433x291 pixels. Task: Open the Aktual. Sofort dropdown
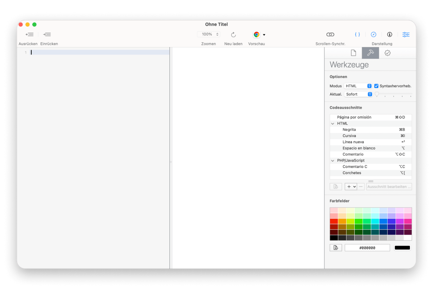click(x=358, y=94)
